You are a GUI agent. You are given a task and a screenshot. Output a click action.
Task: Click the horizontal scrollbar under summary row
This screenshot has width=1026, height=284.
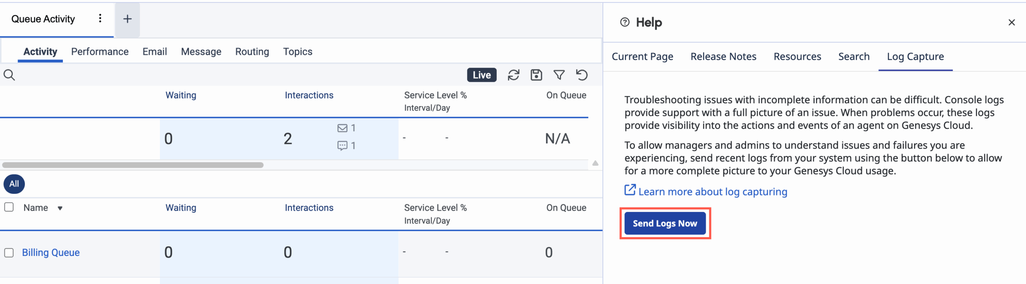point(133,165)
